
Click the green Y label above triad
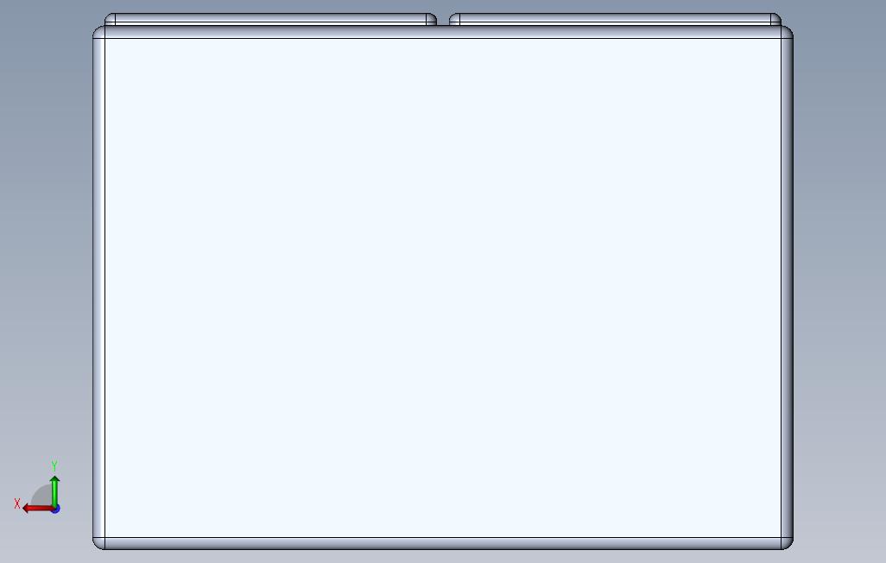54,465
